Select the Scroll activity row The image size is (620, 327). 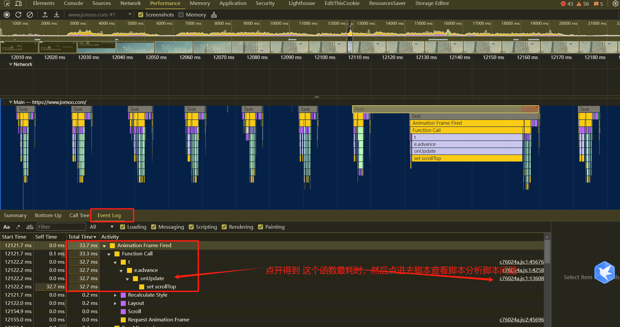pyautogui.click(x=272, y=311)
